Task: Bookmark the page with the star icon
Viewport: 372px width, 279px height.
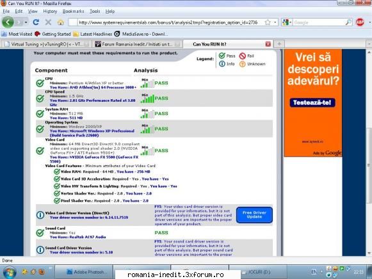Action: pyautogui.click(x=268, y=22)
